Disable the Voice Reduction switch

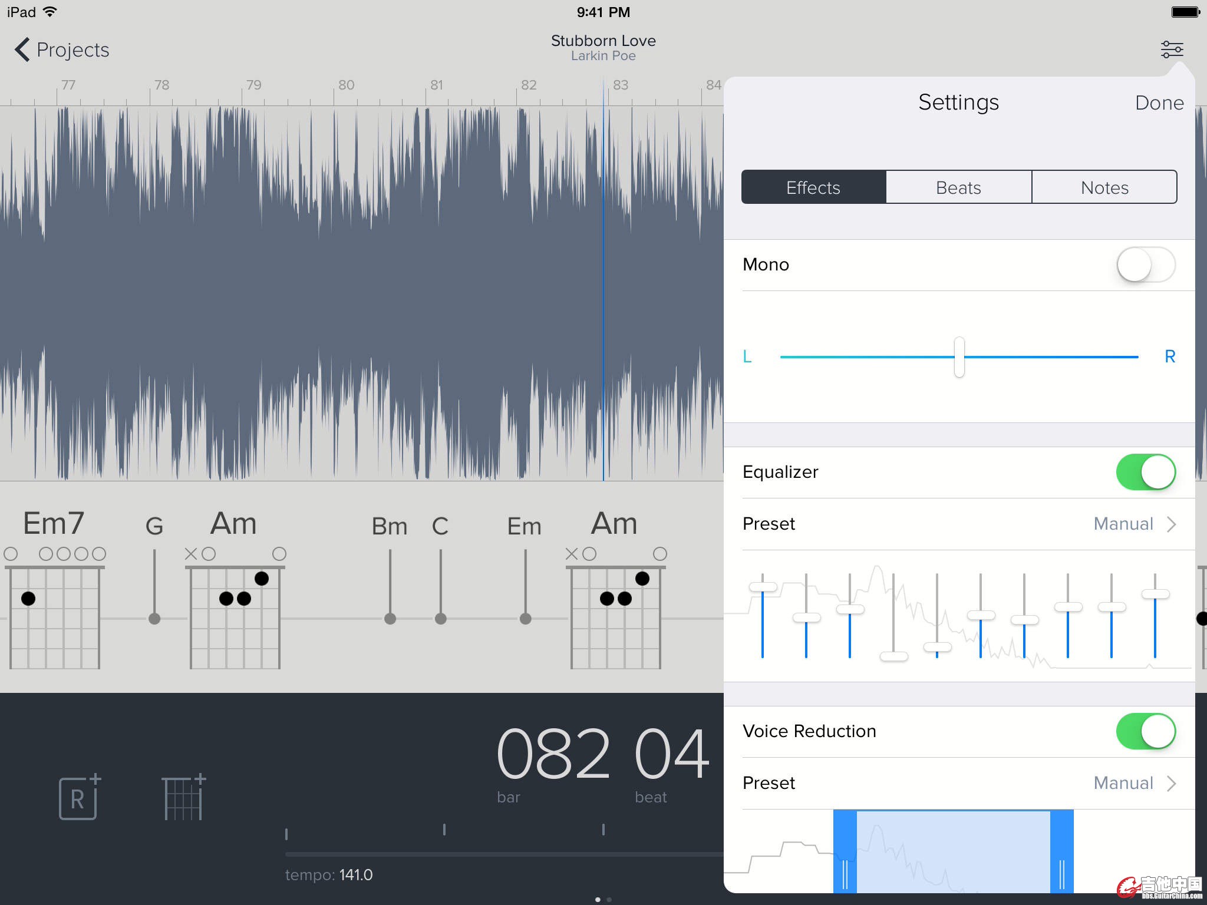pyautogui.click(x=1145, y=731)
